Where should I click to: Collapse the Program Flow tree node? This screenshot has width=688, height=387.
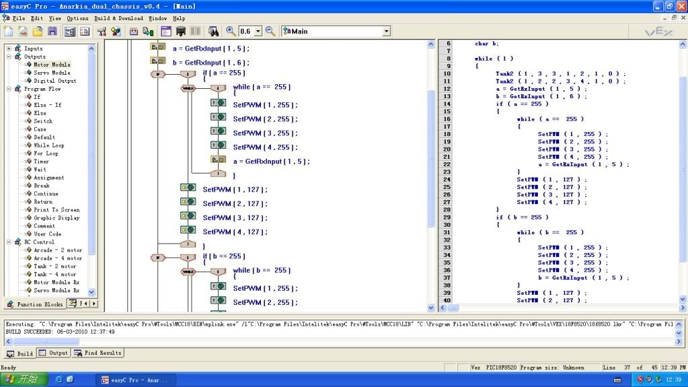click(9, 89)
